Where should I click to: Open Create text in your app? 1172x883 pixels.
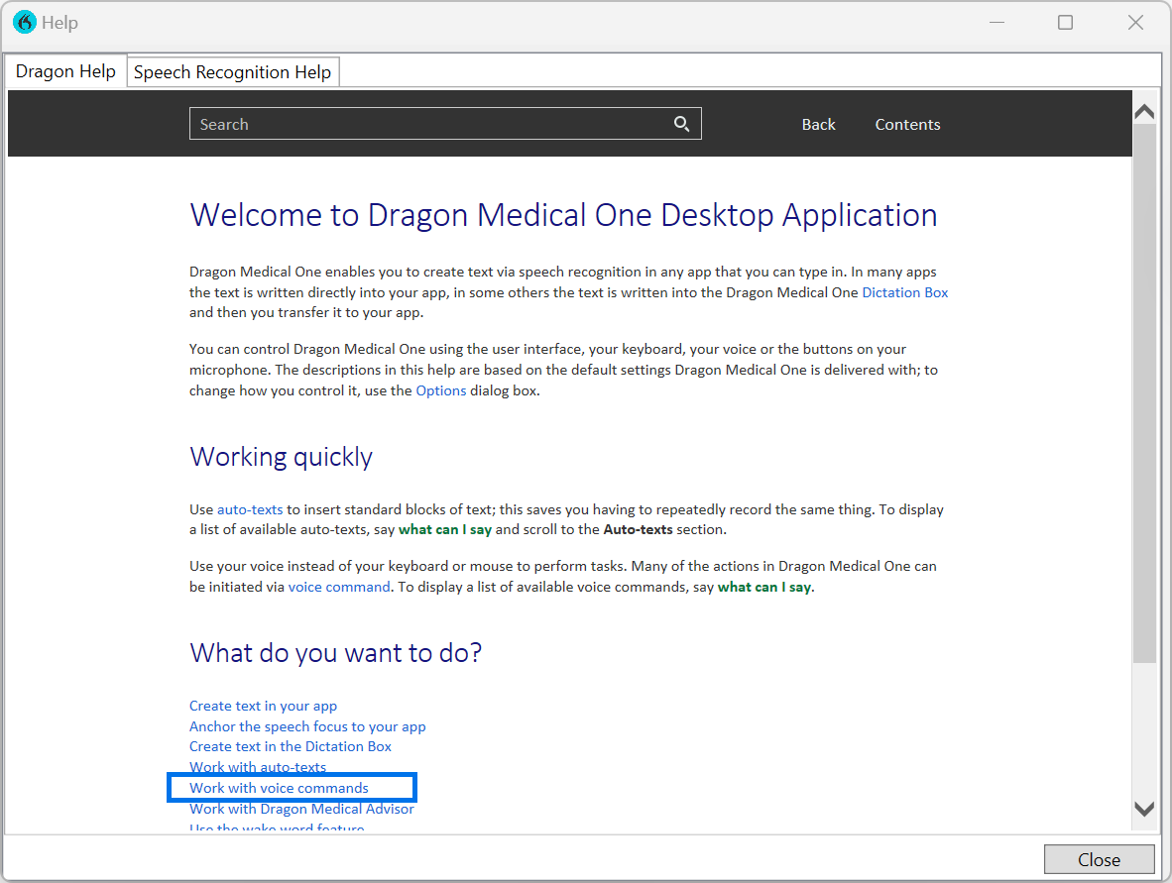pyautogui.click(x=263, y=706)
